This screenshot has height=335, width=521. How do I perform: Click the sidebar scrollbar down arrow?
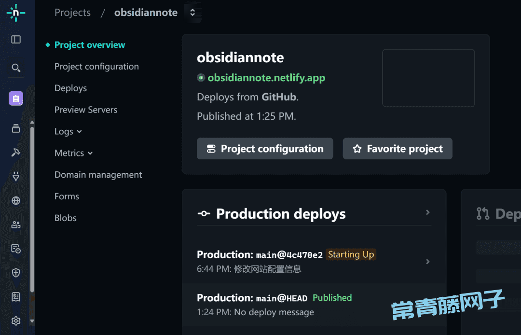[32, 321]
